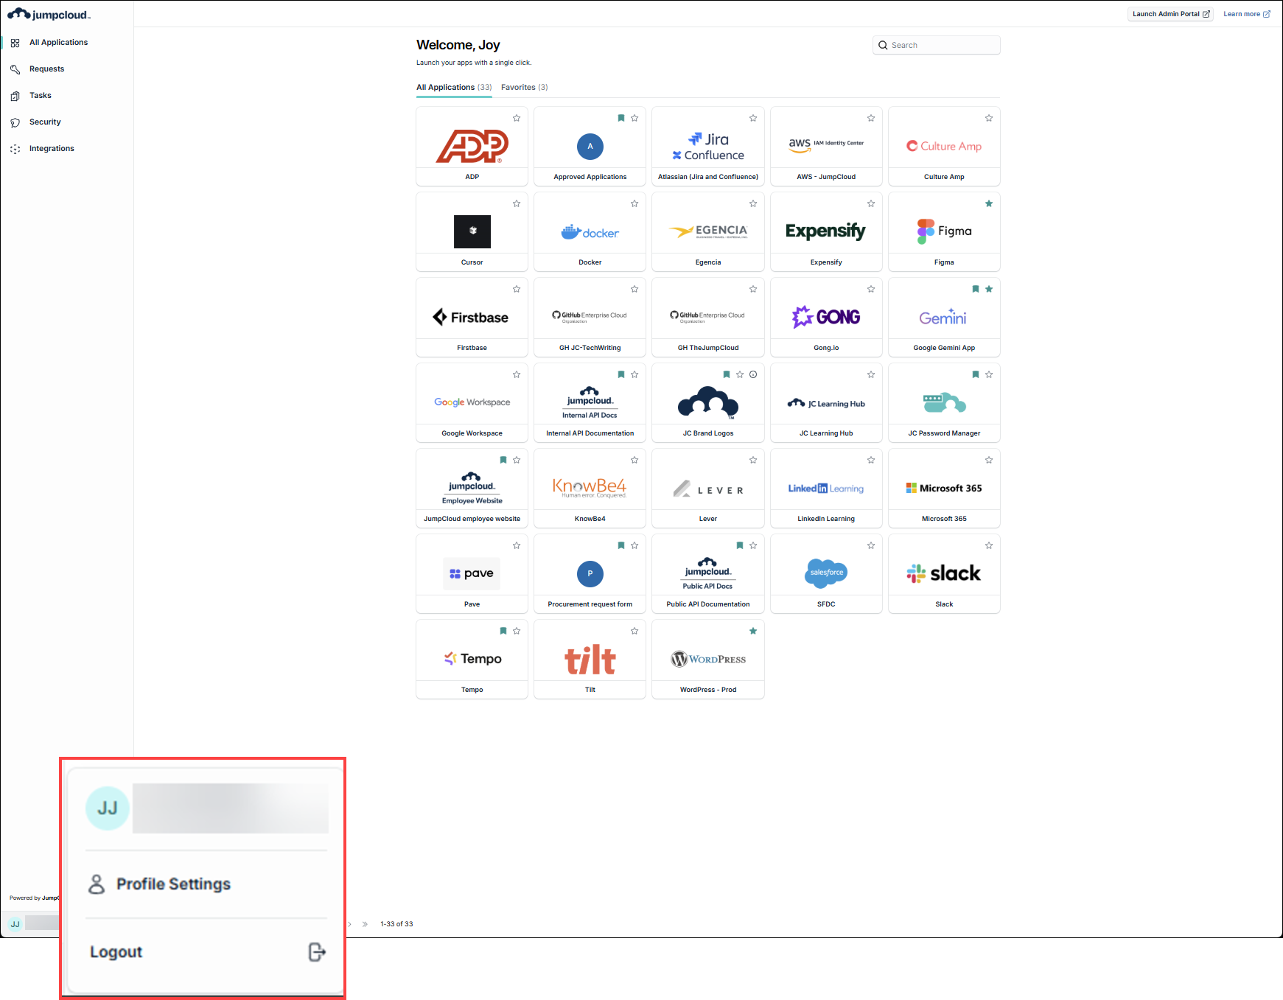The image size is (1283, 1000).
Task: Open the Approved Applications tile
Action: (590, 147)
